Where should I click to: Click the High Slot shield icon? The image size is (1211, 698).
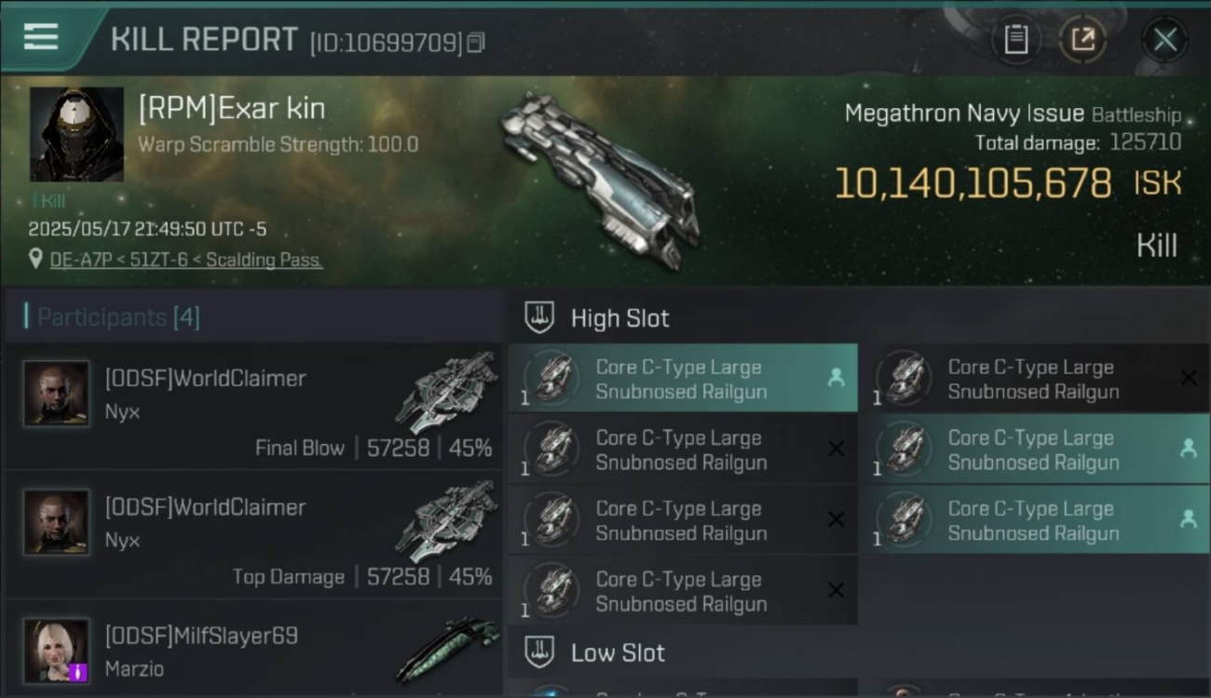pos(539,317)
